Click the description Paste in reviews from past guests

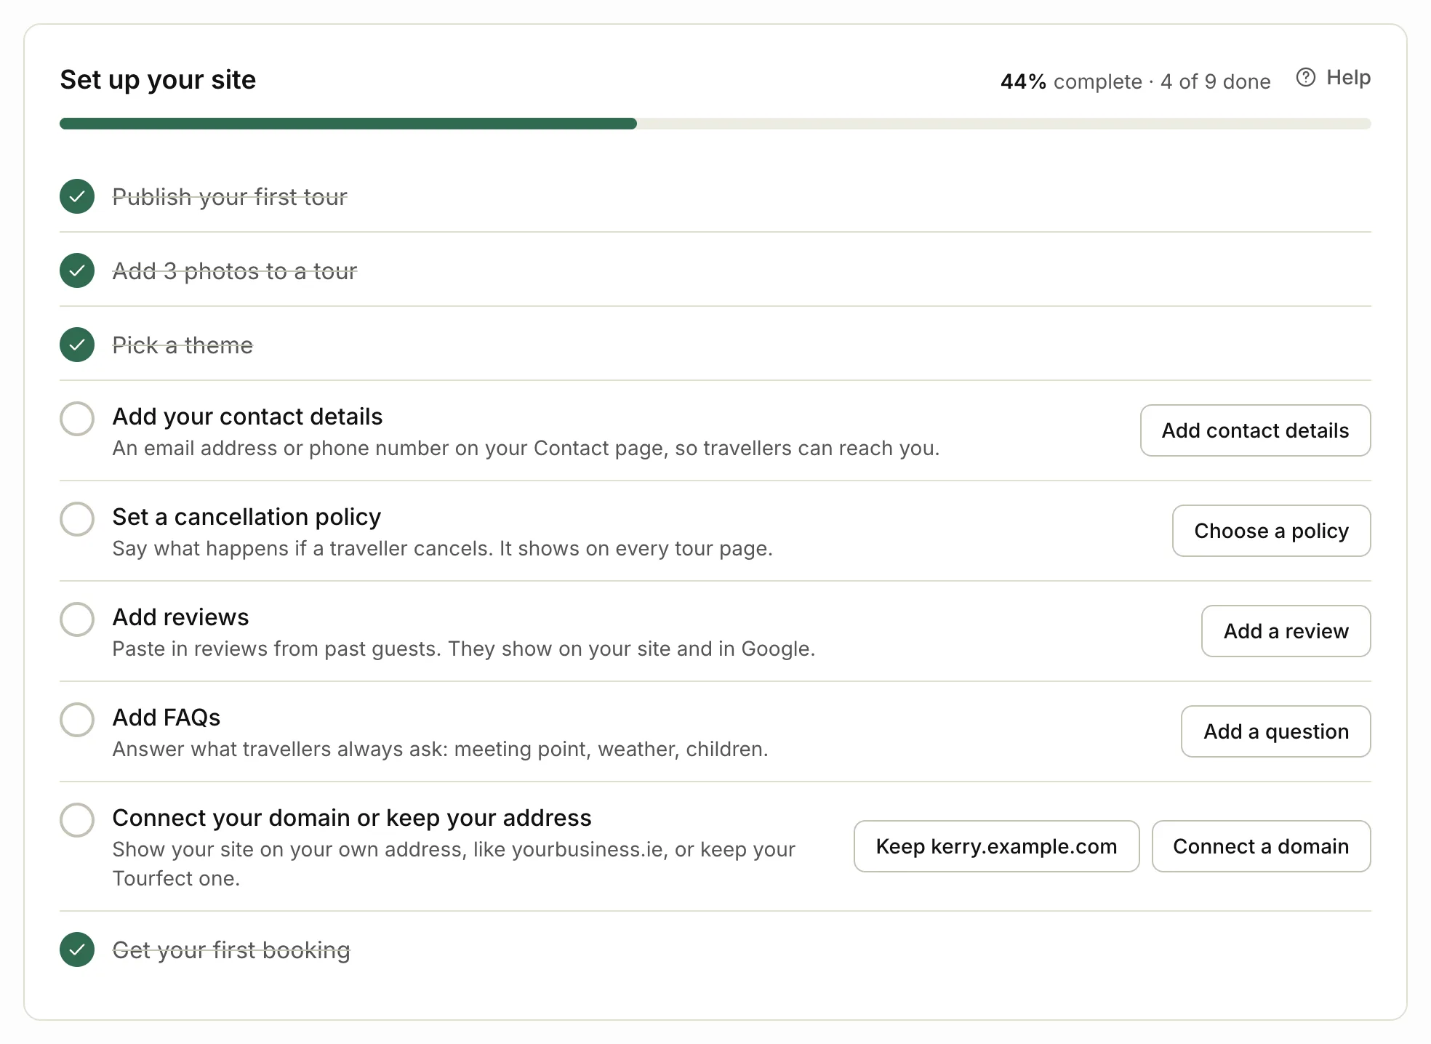464,649
